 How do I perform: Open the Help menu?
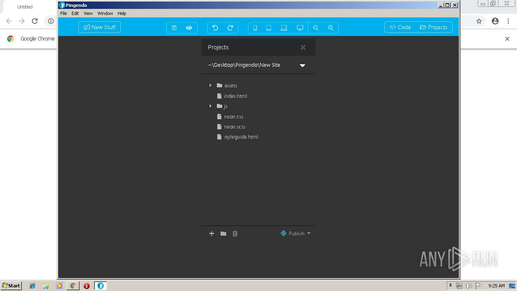(122, 13)
